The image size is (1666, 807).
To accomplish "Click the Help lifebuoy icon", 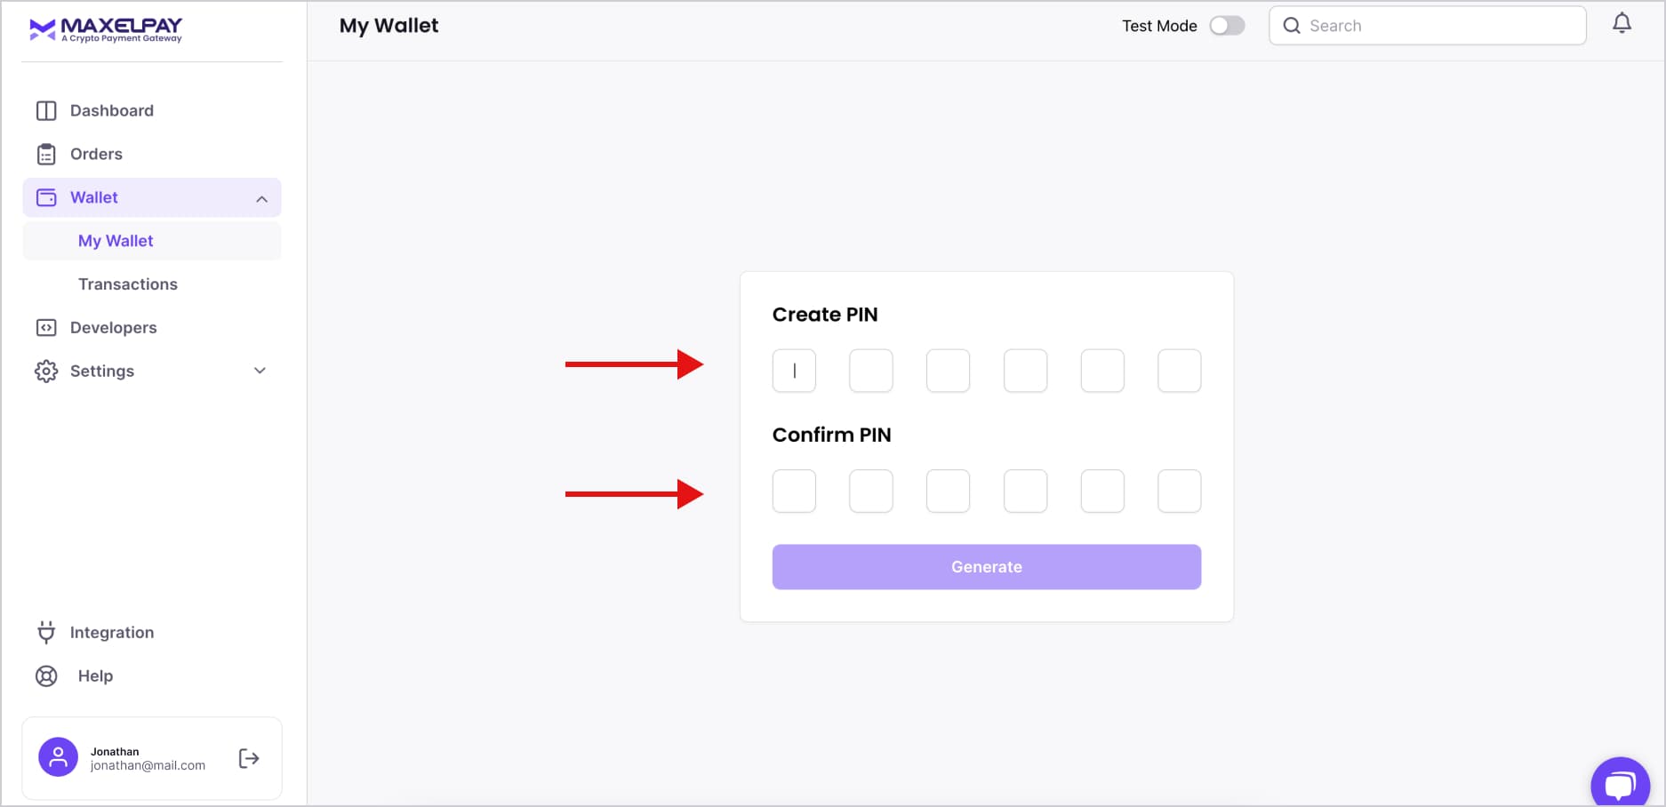I will (46, 676).
